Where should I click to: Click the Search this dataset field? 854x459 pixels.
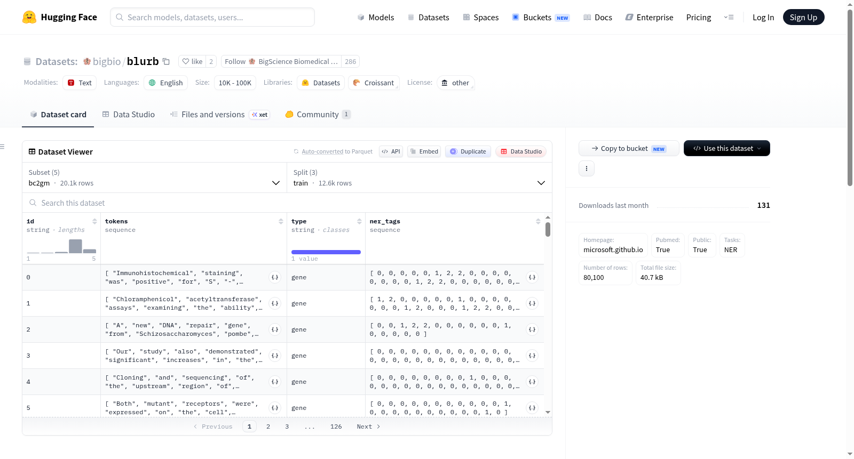click(287, 203)
